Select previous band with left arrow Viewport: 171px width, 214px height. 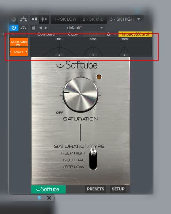[10, 52]
